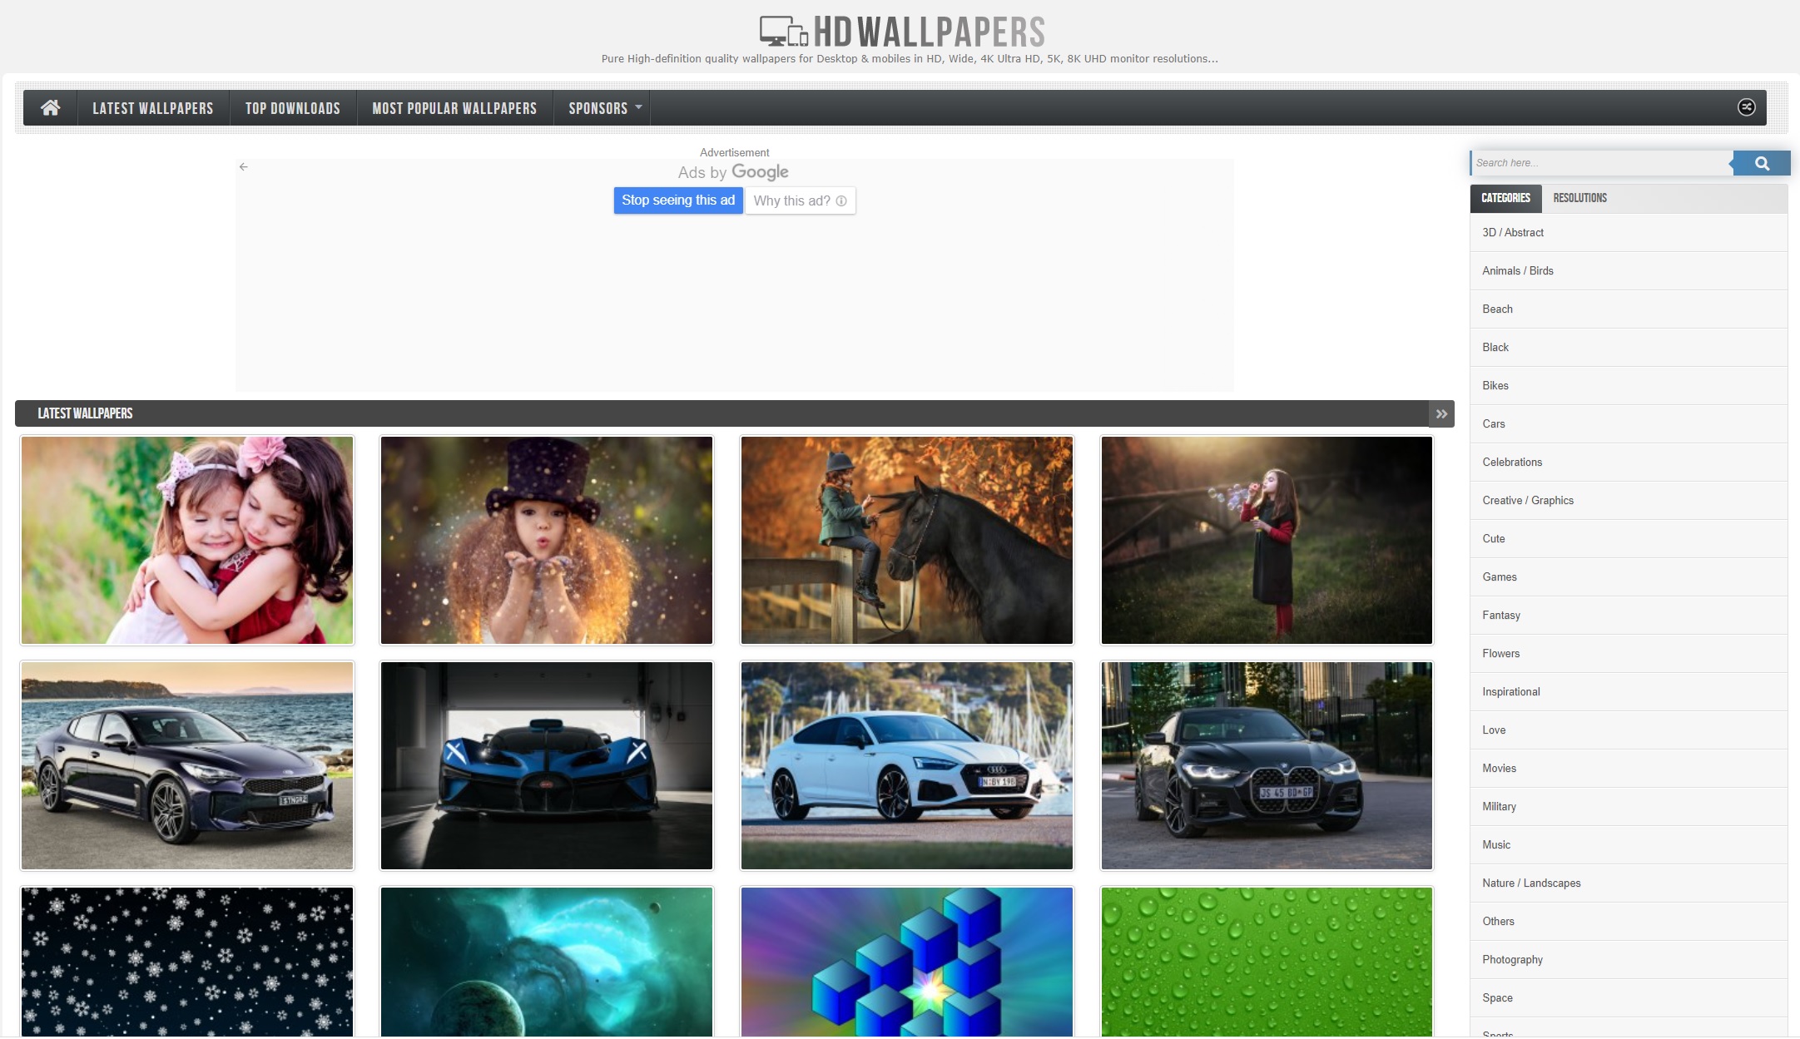Screen dimensions: 1800x1039
Task: Select the Categories tab
Action: click(x=1505, y=198)
